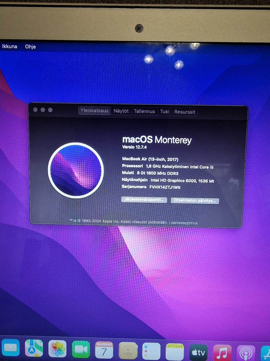This screenshot has width=270, height=361.
Task: Switch to the Näytöt tab
Action: [x=121, y=111]
